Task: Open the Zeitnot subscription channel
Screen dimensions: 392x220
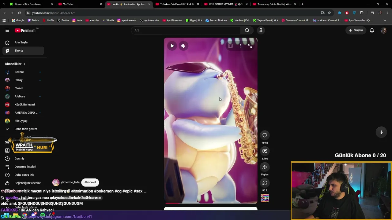Action: [23, 72]
